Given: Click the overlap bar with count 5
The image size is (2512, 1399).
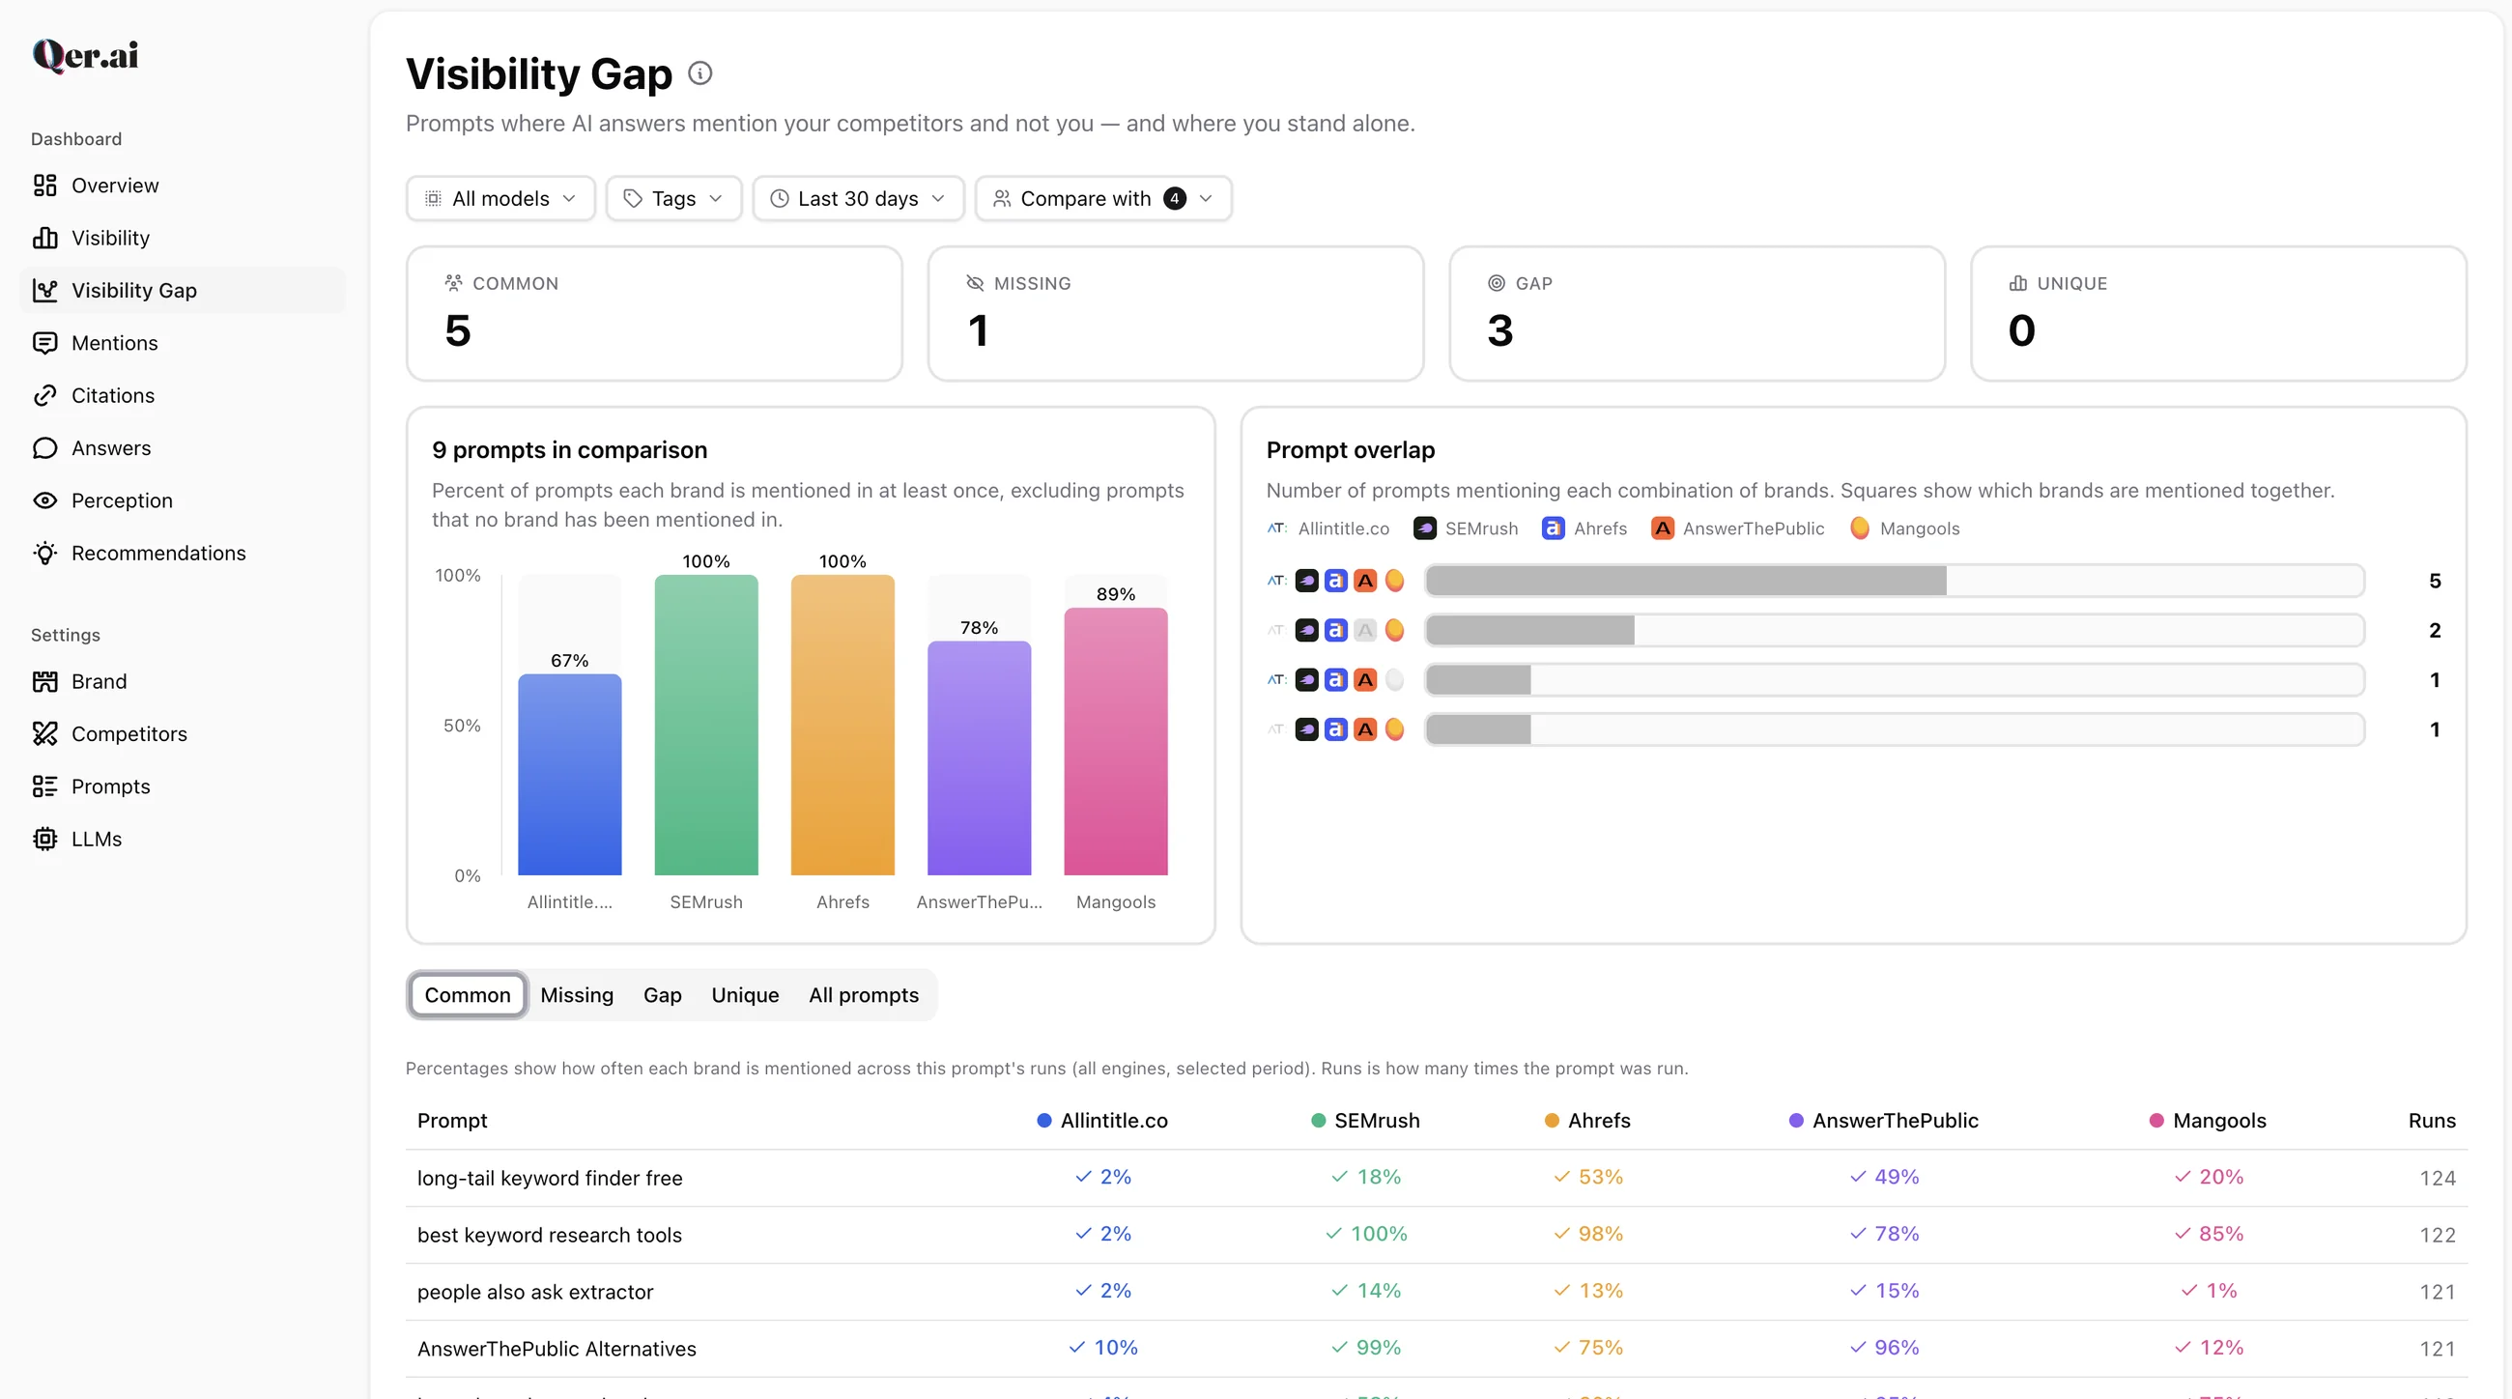Looking at the screenshot, I should click(1894, 581).
